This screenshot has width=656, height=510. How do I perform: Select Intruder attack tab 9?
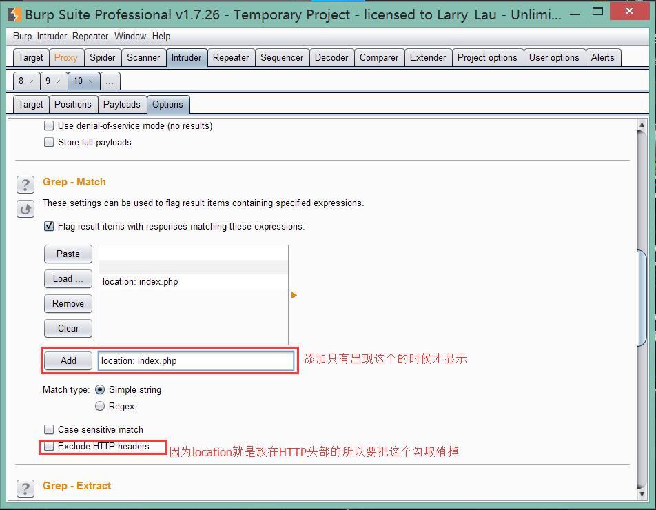click(x=48, y=81)
